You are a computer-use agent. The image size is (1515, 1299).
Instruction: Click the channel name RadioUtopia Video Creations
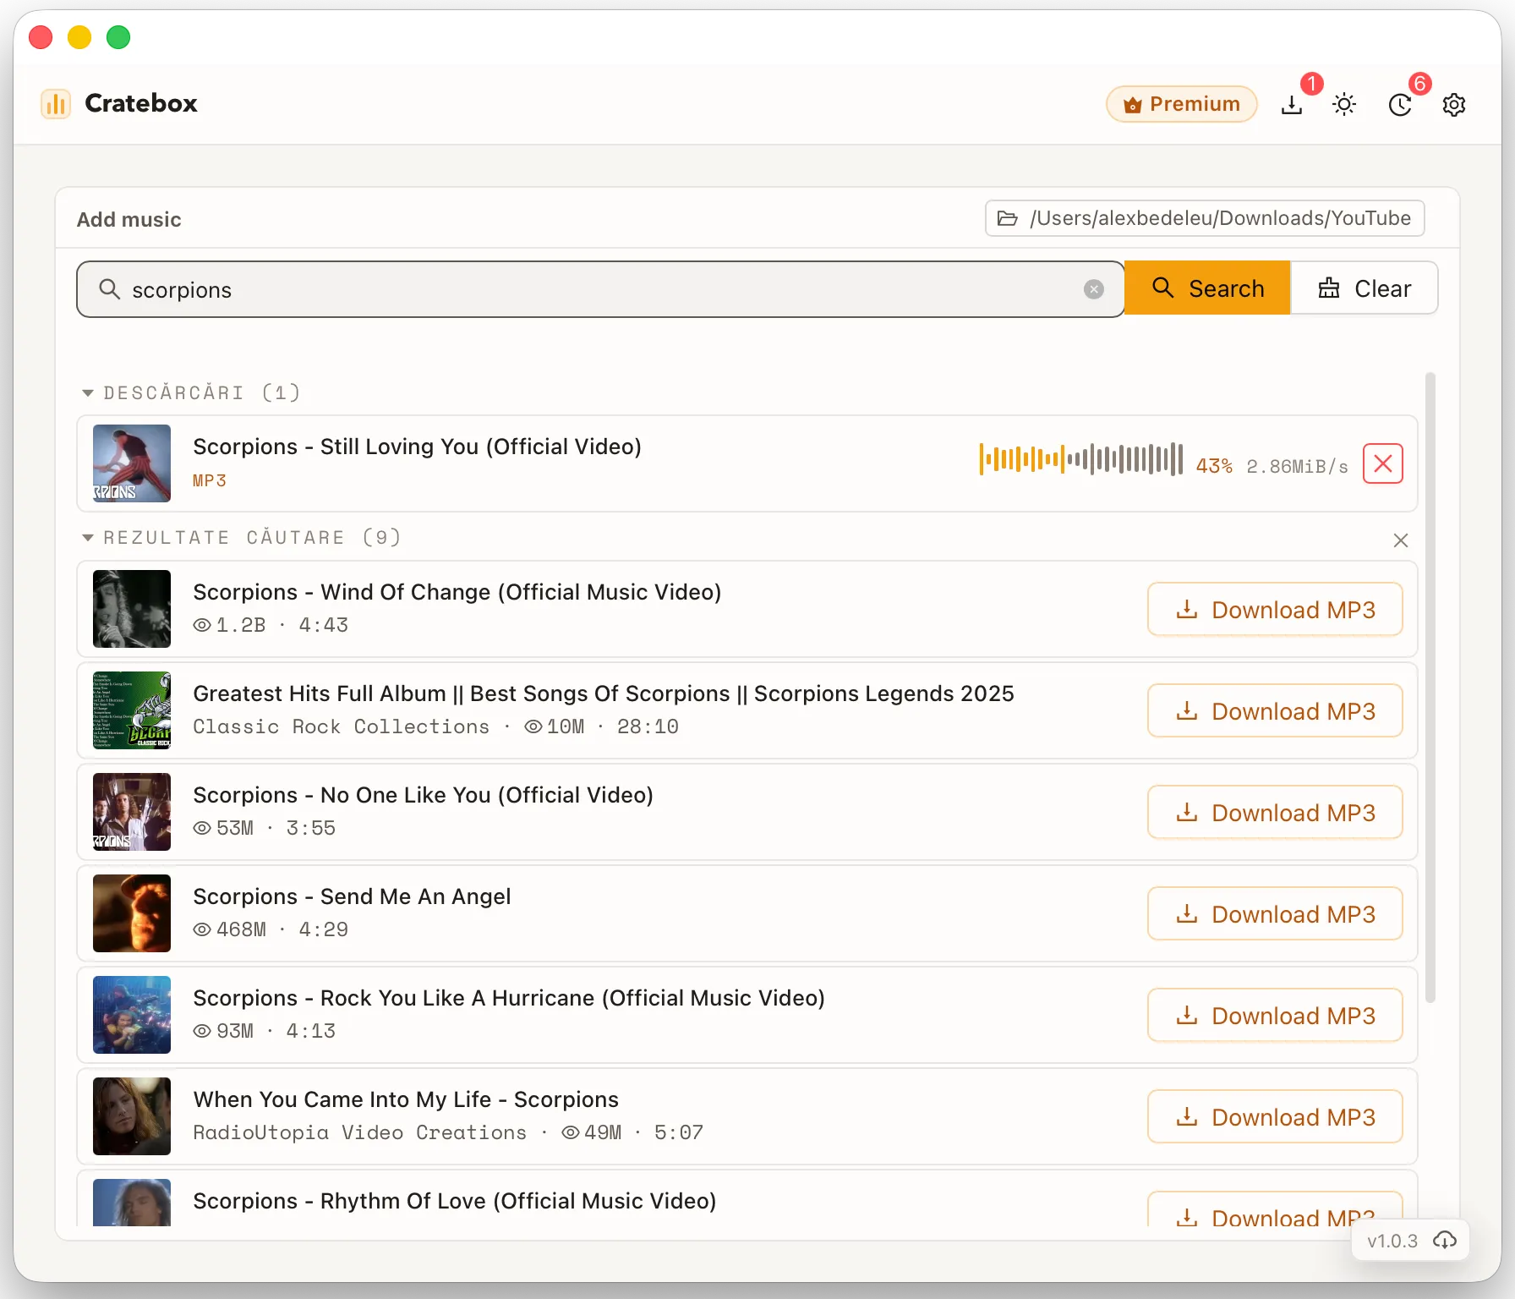(360, 1132)
